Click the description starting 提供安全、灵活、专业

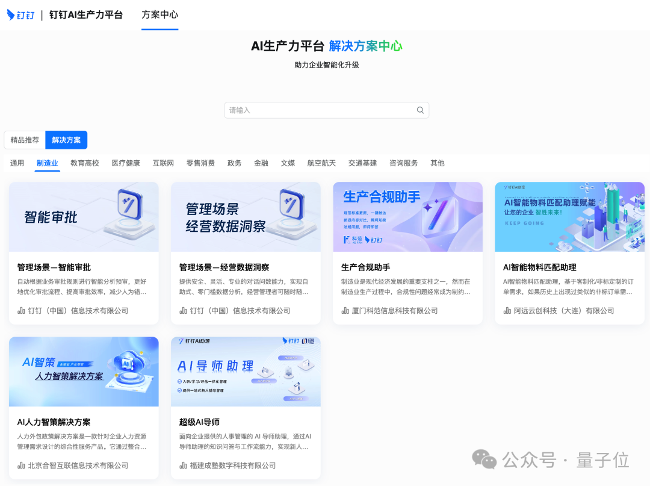point(244,287)
